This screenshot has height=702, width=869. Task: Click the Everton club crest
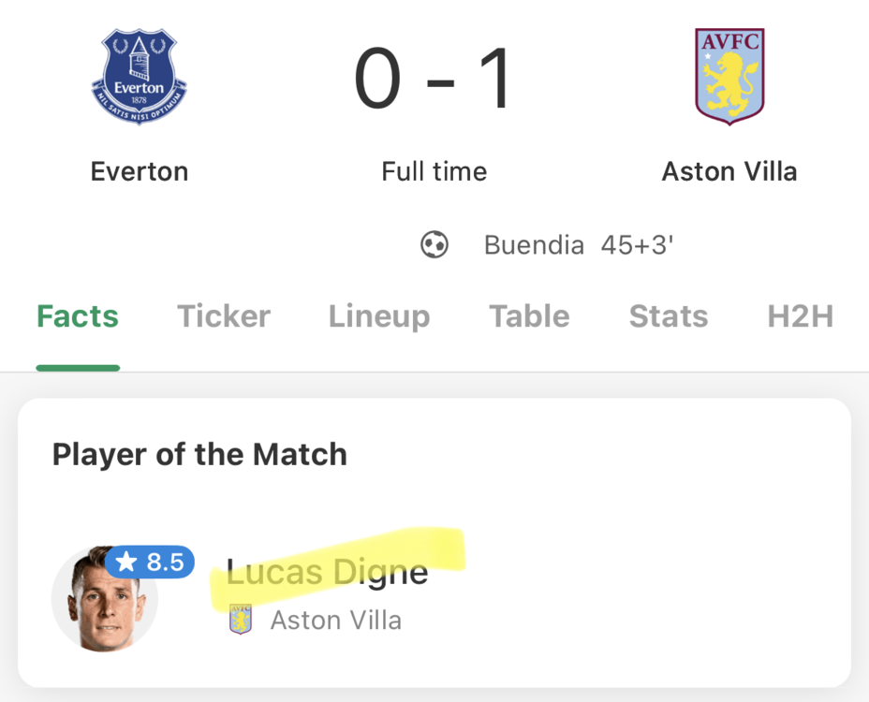(x=140, y=77)
